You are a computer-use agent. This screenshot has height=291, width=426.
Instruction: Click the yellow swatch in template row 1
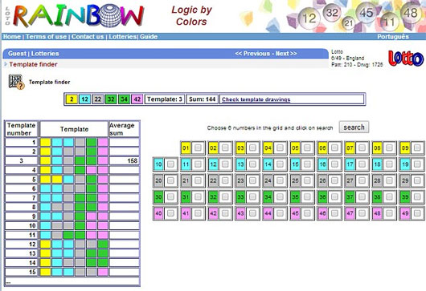(x=46, y=142)
